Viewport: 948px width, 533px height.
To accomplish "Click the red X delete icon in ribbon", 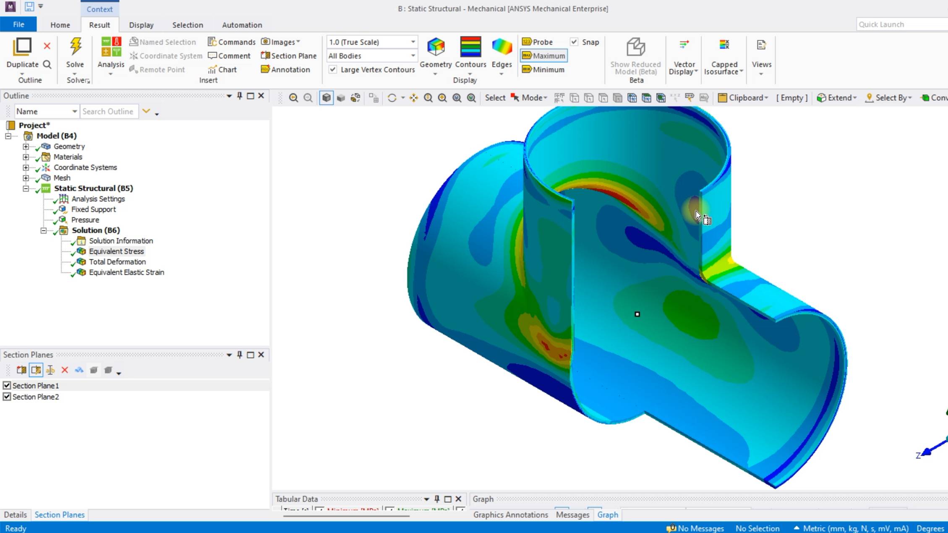I will pos(47,46).
